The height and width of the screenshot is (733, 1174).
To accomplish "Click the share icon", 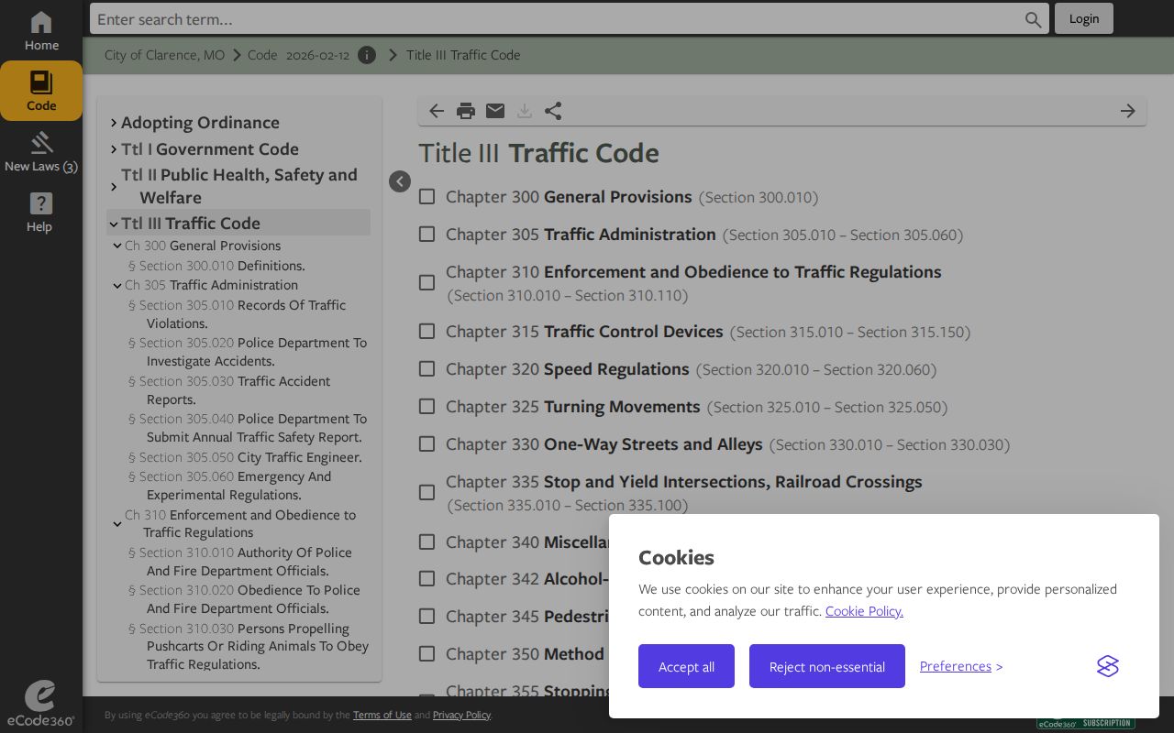I will tap(553, 111).
